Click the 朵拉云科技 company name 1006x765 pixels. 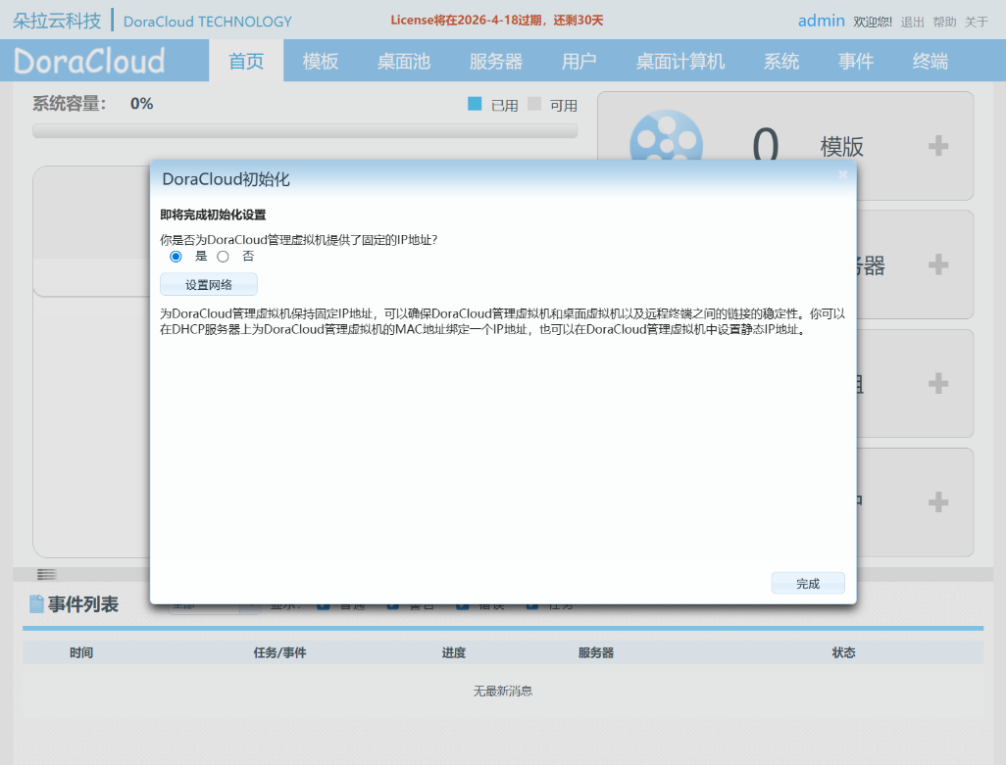(x=57, y=21)
